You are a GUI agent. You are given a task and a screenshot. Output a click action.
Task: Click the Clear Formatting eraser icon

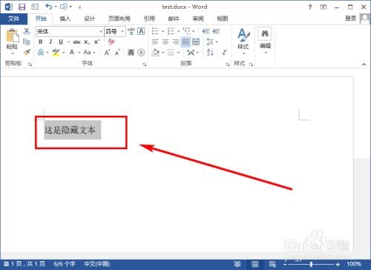point(111,42)
